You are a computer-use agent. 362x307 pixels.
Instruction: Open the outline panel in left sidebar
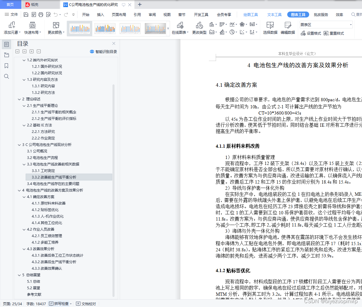coord(7,44)
